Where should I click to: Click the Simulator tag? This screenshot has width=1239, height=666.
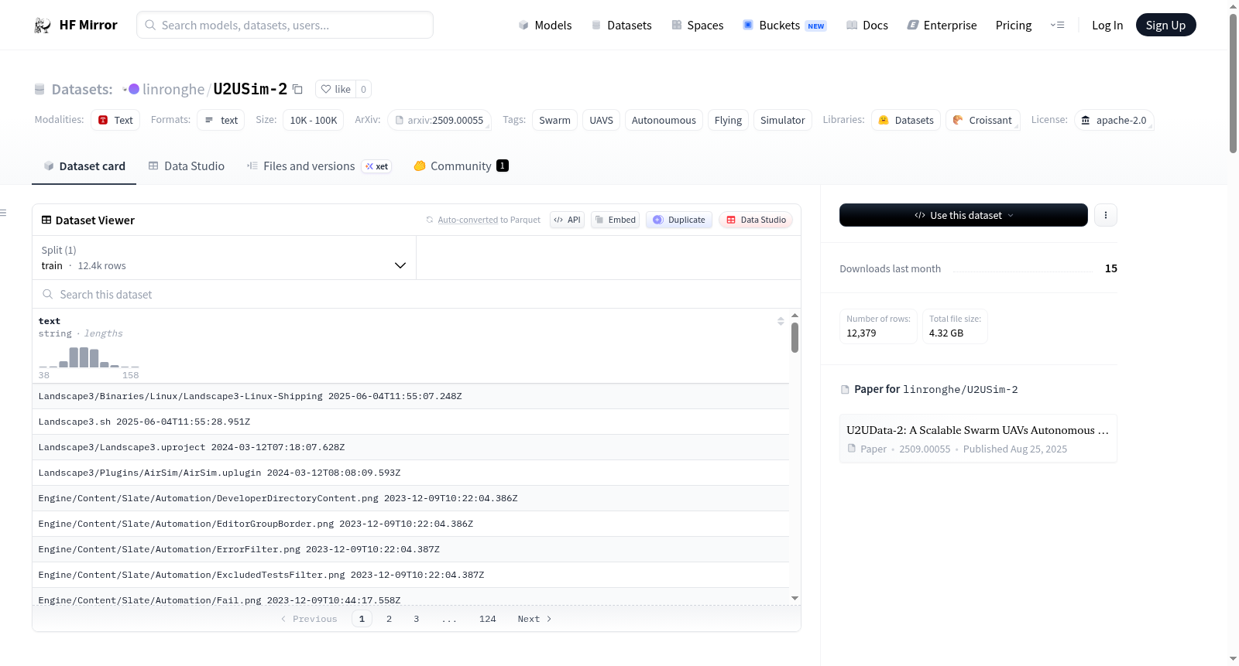pyautogui.click(x=782, y=120)
